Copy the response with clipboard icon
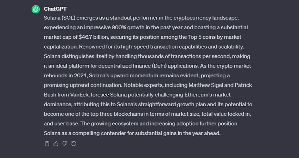 pos(47,144)
